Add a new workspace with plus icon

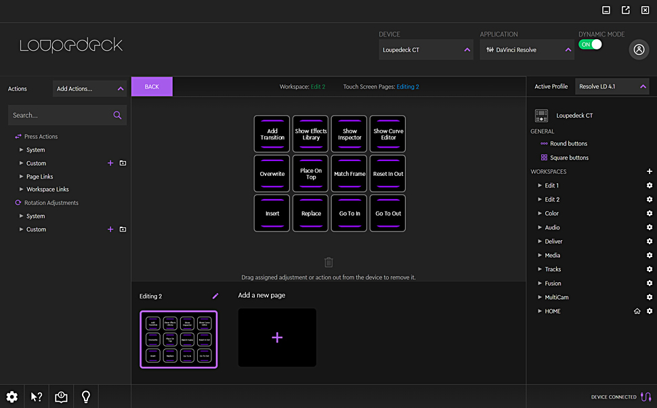click(649, 171)
